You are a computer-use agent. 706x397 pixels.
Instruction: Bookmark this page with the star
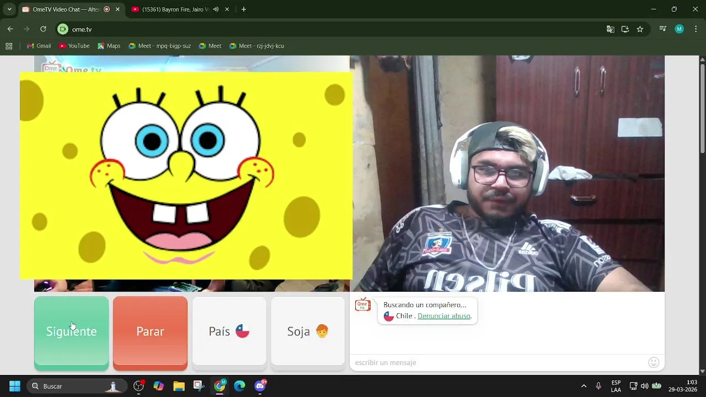pos(640,29)
